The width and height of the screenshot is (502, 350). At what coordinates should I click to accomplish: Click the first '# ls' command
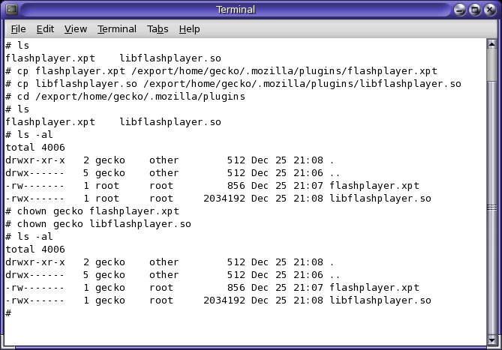pyautogui.click(x=17, y=46)
